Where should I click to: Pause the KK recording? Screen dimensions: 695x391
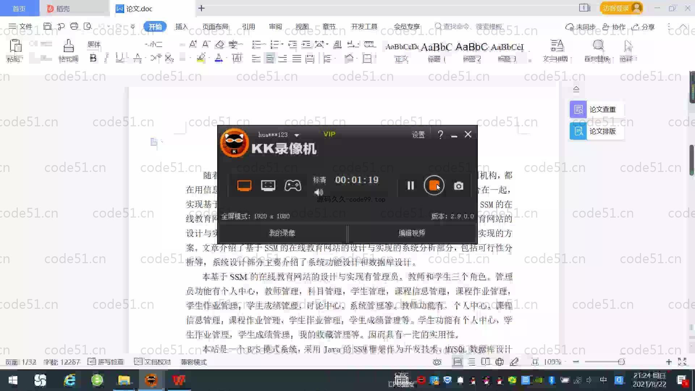(x=410, y=186)
